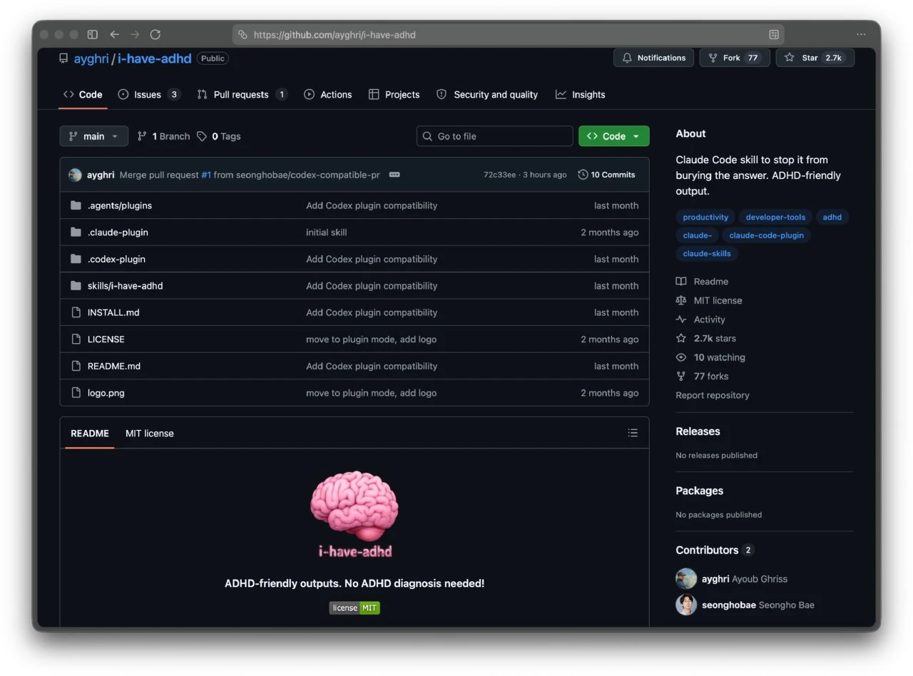
Task: Open the Activity link in About
Action: pyautogui.click(x=700, y=319)
